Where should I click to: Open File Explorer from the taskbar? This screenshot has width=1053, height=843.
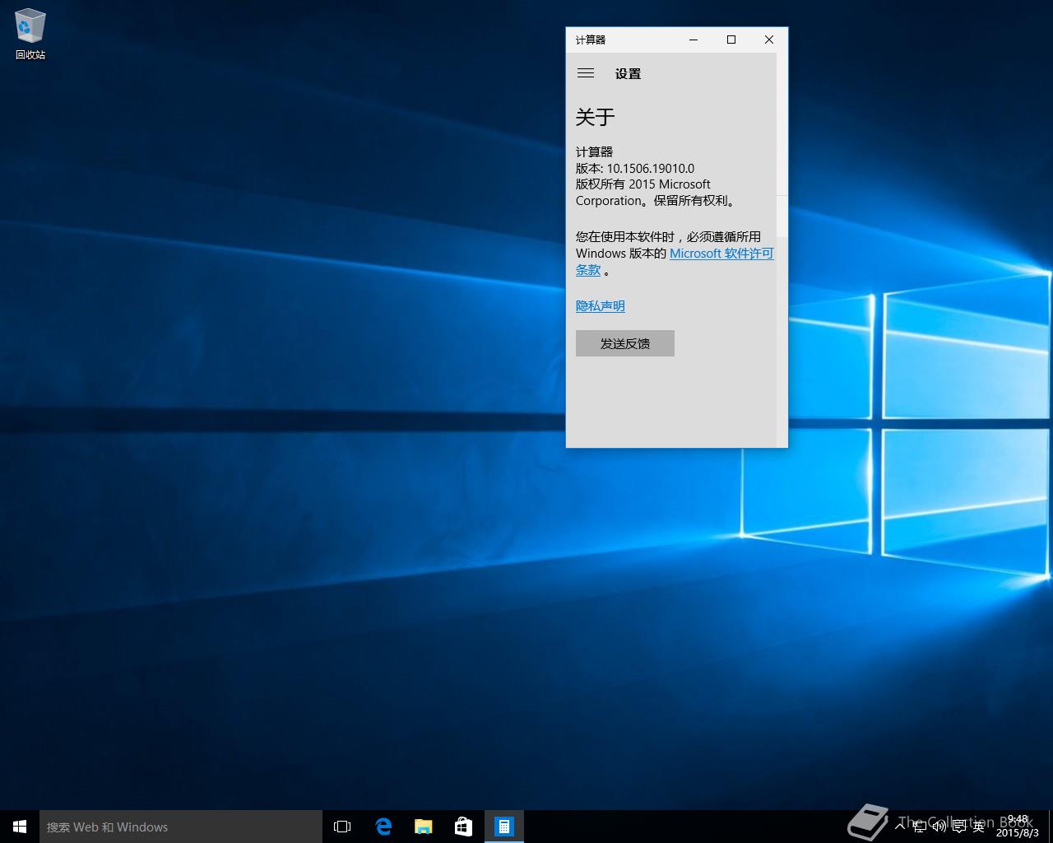click(423, 827)
